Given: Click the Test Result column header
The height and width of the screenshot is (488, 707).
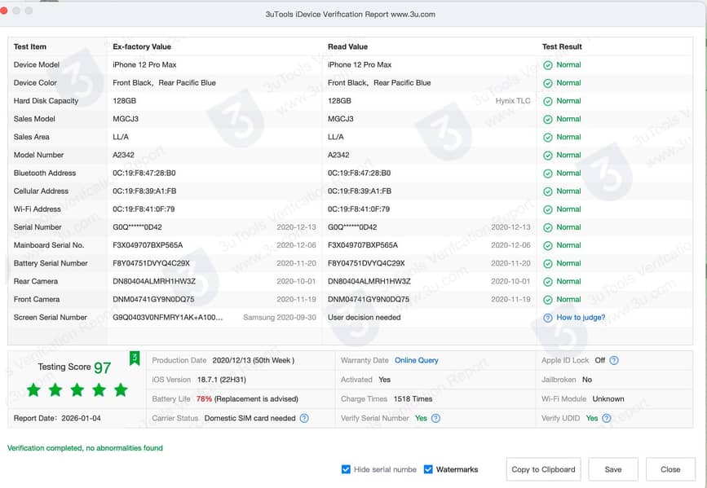Looking at the screenshot, I should 562,46.
